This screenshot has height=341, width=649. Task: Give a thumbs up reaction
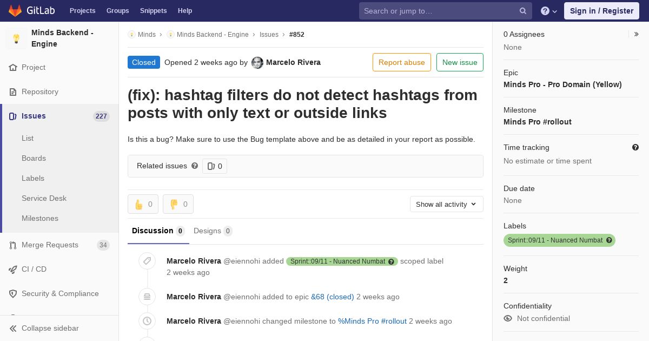(143, 204)
